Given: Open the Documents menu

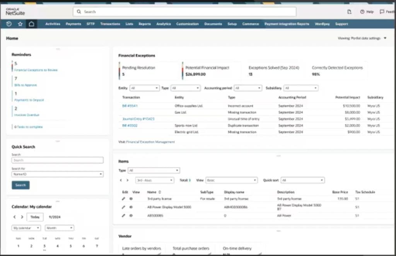Looking at the screenshot, I should 213,24.
